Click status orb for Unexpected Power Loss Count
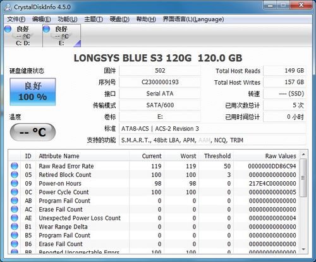 click(15, 218)
